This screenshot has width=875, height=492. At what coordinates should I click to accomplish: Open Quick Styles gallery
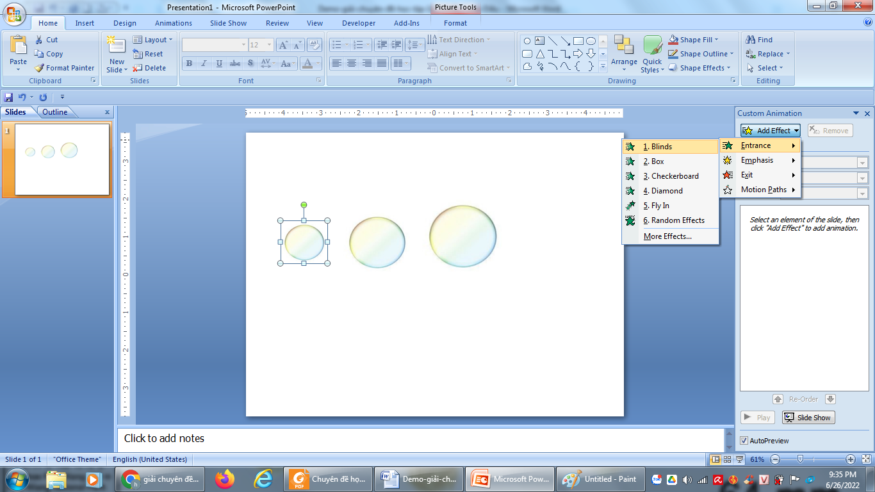click(652, 54)
